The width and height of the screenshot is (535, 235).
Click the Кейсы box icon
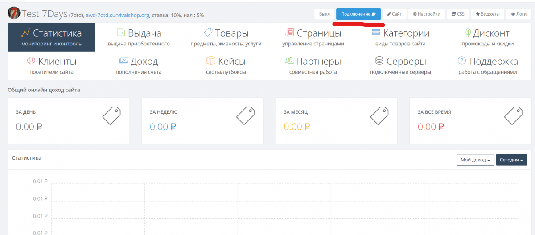coord(211,61)
